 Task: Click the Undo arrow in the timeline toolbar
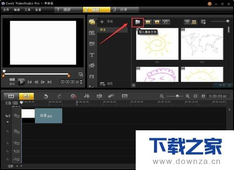pyautogui.click(x=46, y=96)
